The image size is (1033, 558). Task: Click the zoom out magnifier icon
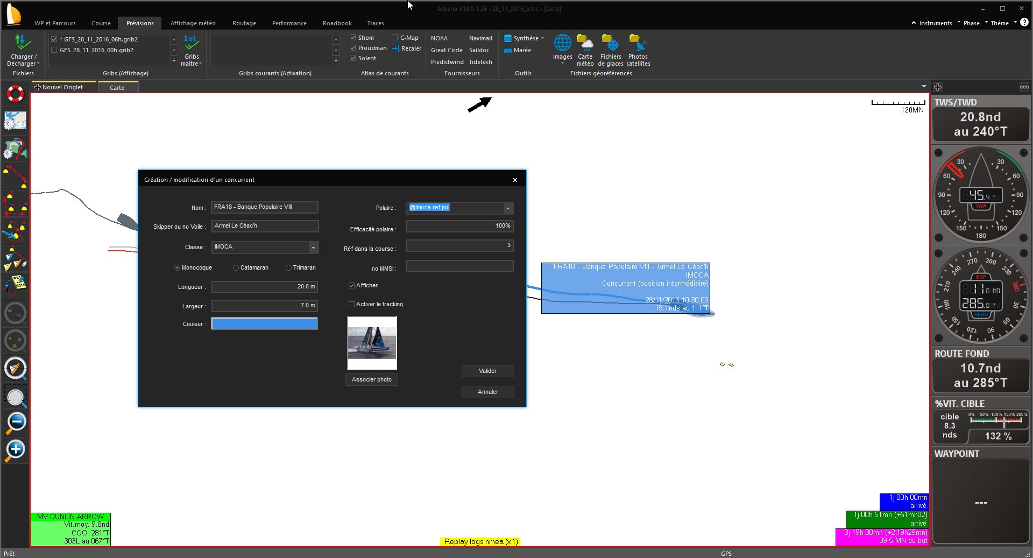tap(16, 422)
